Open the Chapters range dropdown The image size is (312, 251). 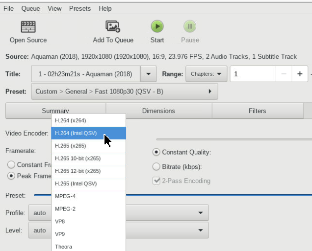(206, 74)
